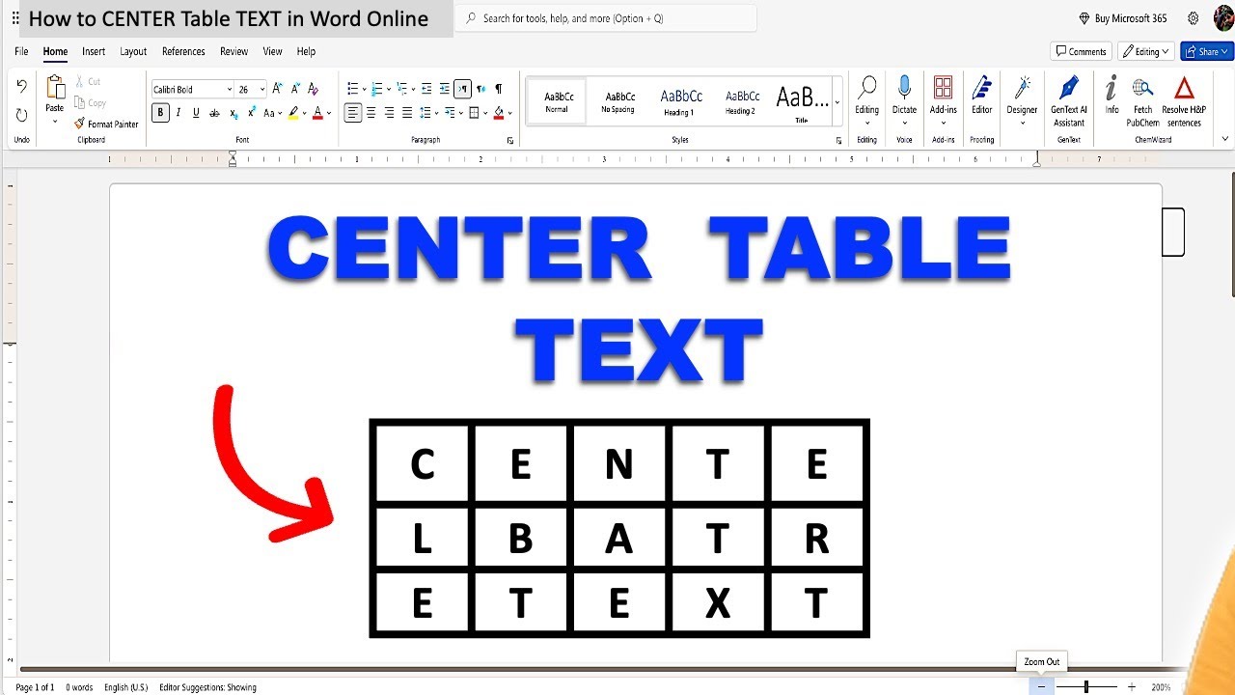Toggle Align Left paragraph button
1235x695 pixels.
[x=353, y=113]
